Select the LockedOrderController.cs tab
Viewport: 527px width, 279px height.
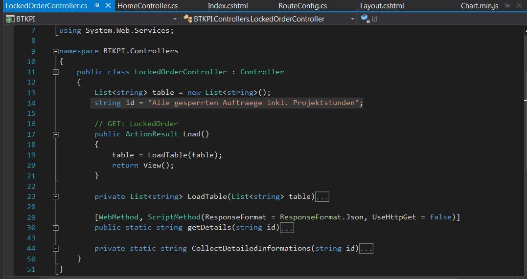pyautogui.click(x=46, y=6)
